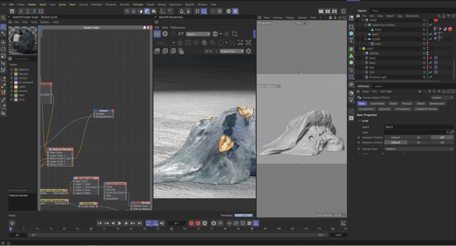
Task: Open Preferences menu in RenderView
Action: tap(178, 27)
